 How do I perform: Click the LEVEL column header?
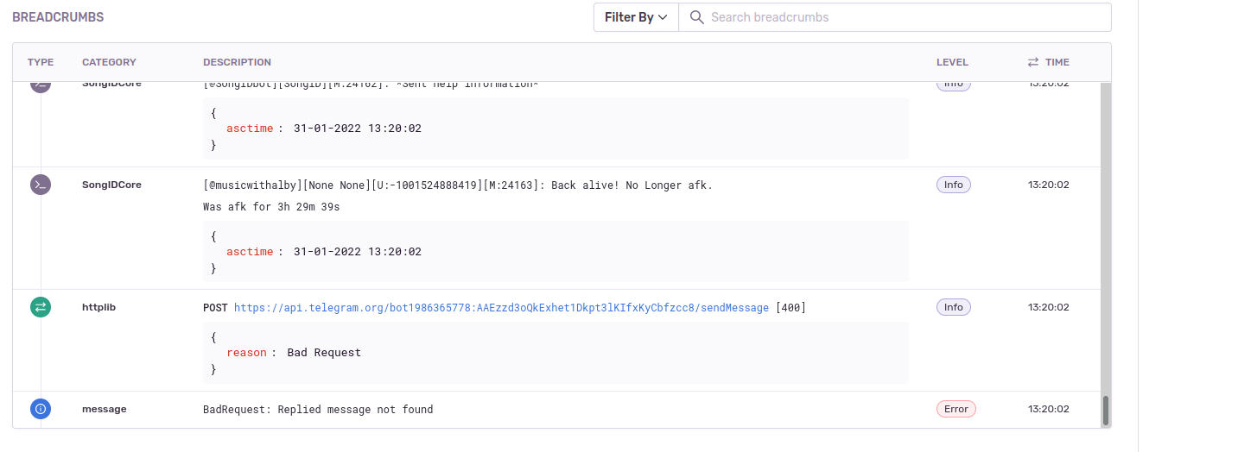pyautogui.click(x=952, y=62)
